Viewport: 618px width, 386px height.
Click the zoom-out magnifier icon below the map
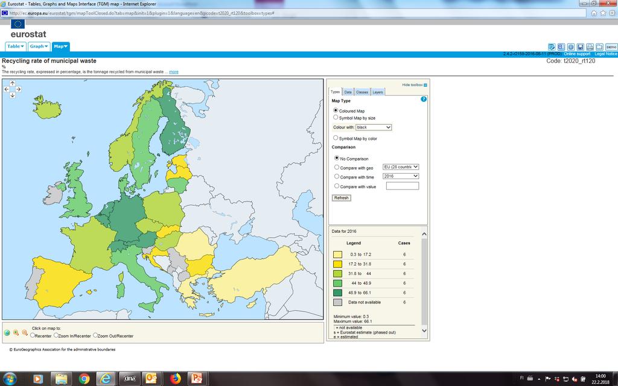click(x=24, y=333)
